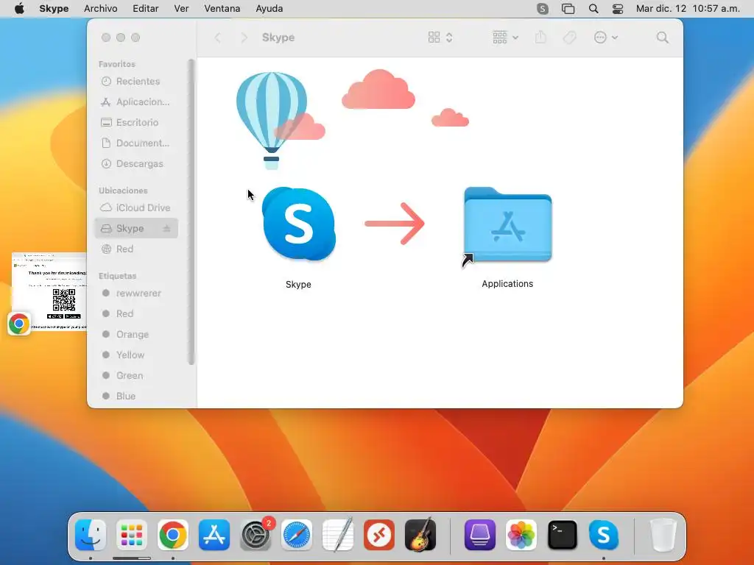Image resolution: width=754 pixels, height=565 pixels.
Task: Click the Edit Tags toolbar icon
Action: (x=569, y=38)
